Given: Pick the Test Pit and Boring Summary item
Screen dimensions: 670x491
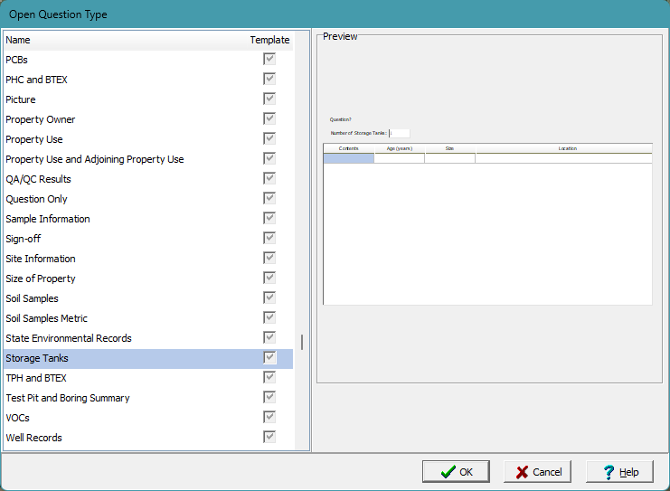Looking at the screenshot, I should point(68,398).
